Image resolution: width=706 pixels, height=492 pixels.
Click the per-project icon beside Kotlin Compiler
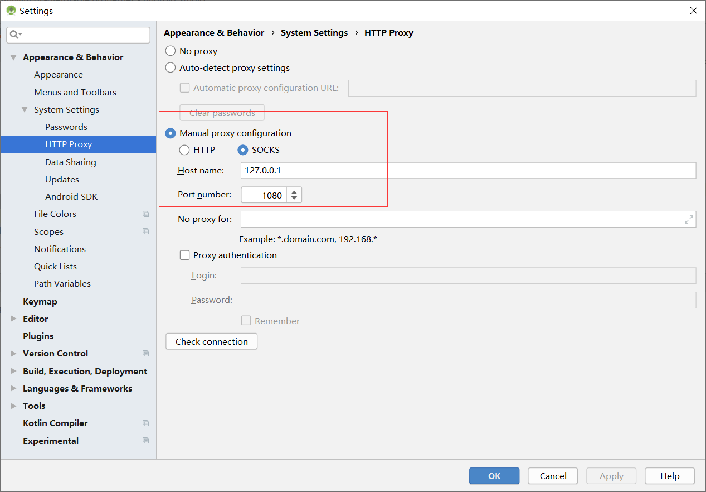coord(145,423)
